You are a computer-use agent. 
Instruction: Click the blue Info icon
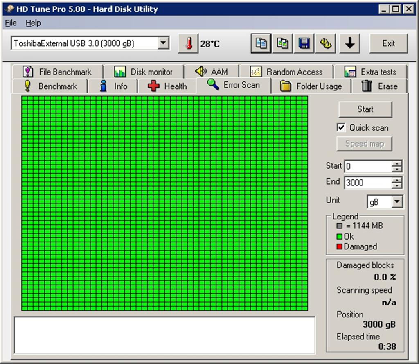click(104, 86)
